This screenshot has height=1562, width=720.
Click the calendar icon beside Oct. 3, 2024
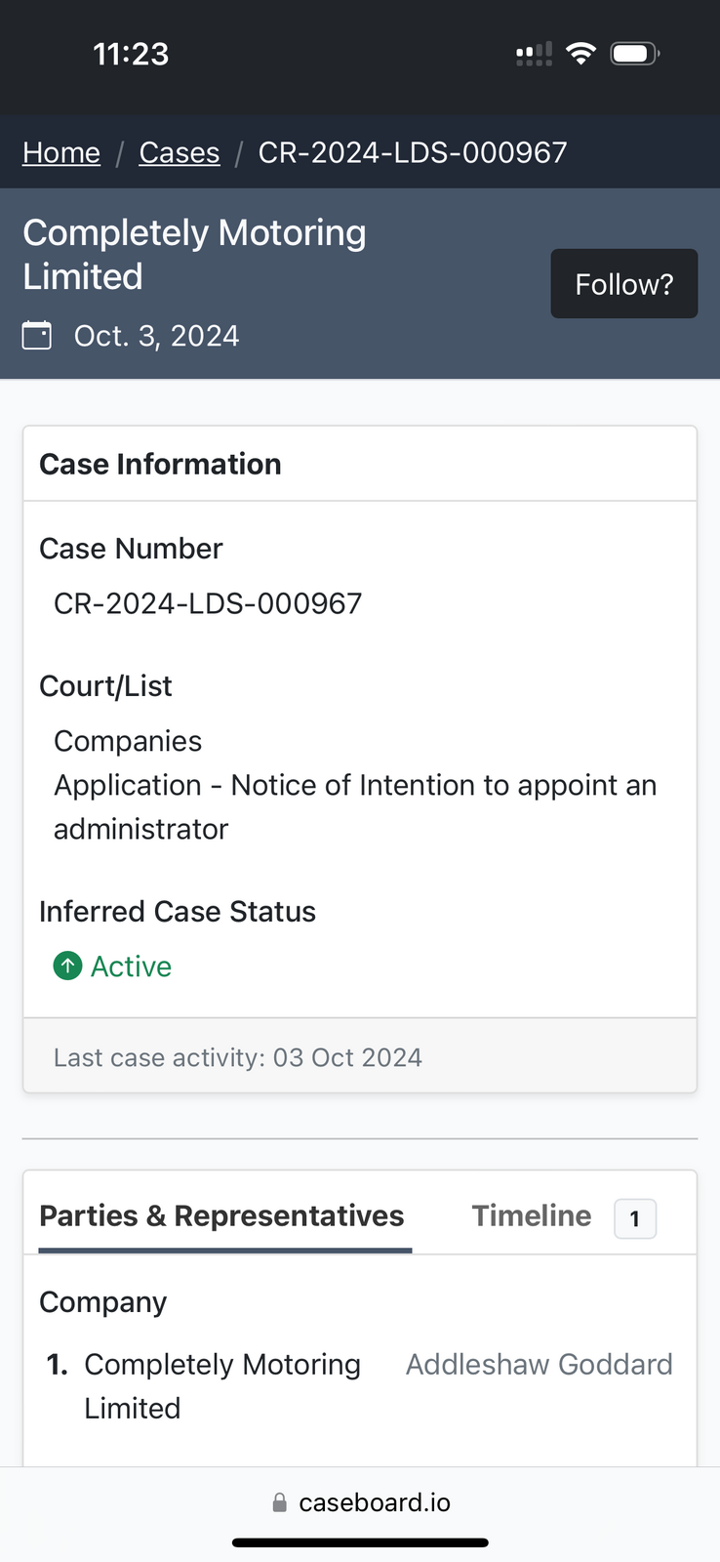37,336
